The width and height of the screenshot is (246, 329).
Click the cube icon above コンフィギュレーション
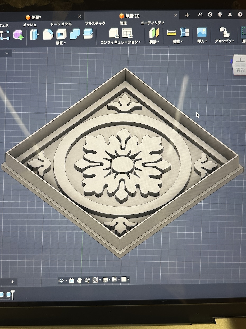click(114, 33)
